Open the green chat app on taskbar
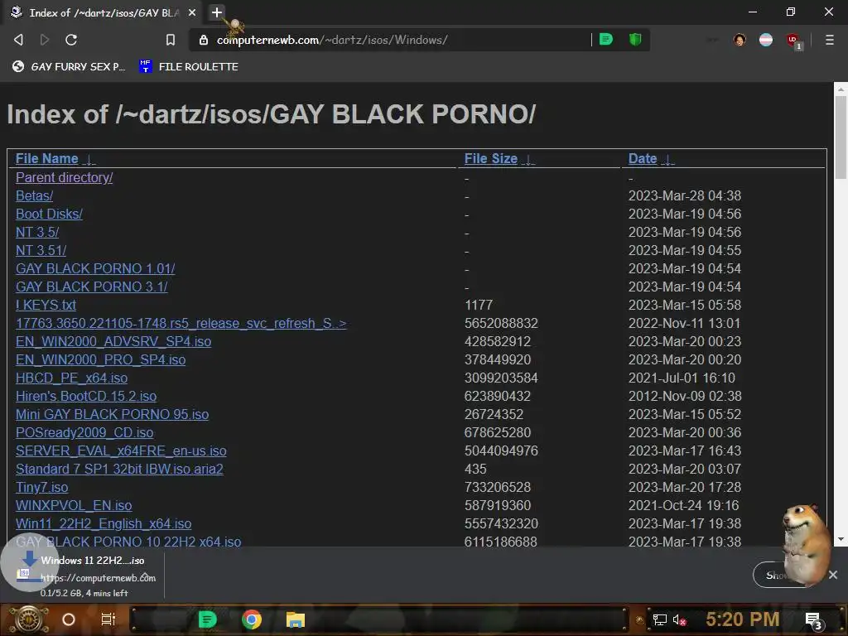Screen dimensions: 848x636 (207, 619)
